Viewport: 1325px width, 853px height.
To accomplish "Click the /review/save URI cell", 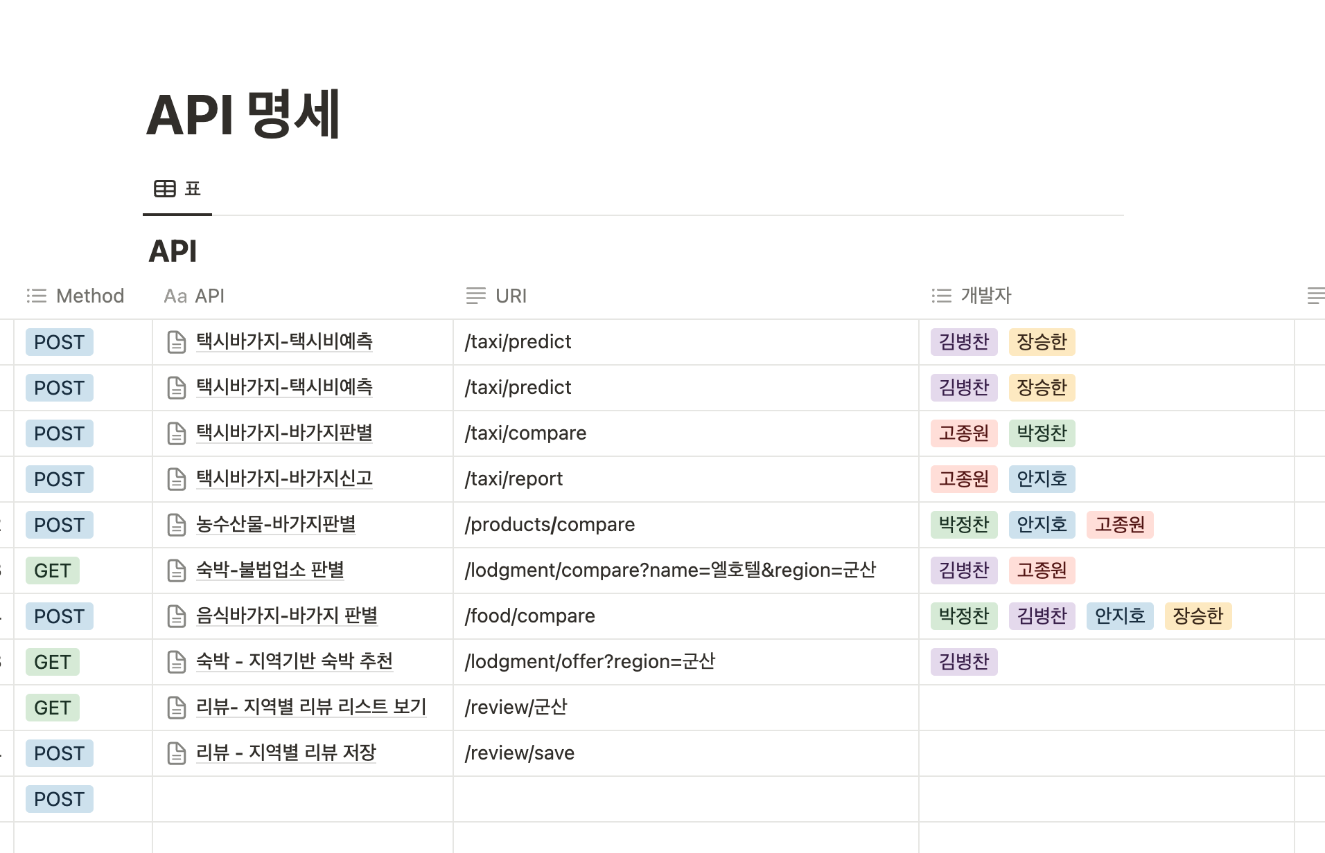I will click(x=686, y=753).
